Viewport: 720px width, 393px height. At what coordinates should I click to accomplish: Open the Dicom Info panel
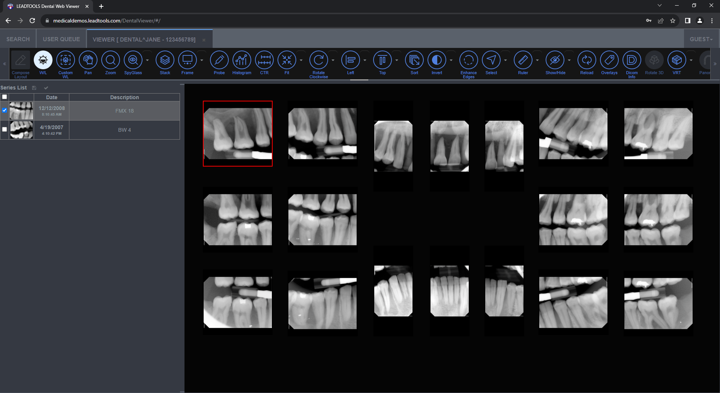[631, 60]
